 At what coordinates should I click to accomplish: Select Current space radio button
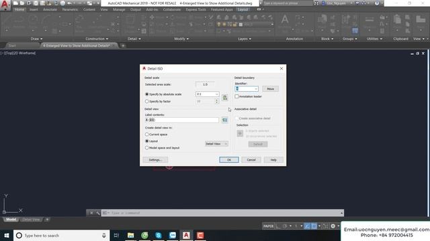pos(146,135)
